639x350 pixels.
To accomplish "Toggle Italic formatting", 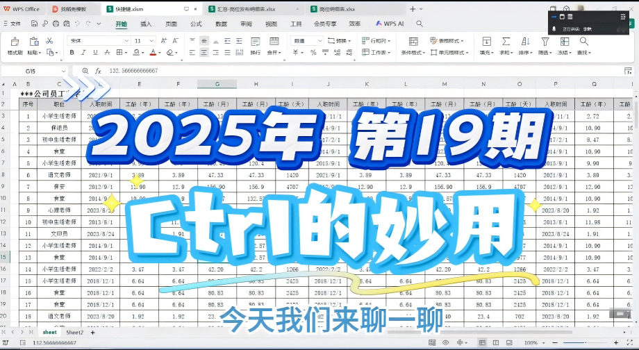I will coord(83,52).
